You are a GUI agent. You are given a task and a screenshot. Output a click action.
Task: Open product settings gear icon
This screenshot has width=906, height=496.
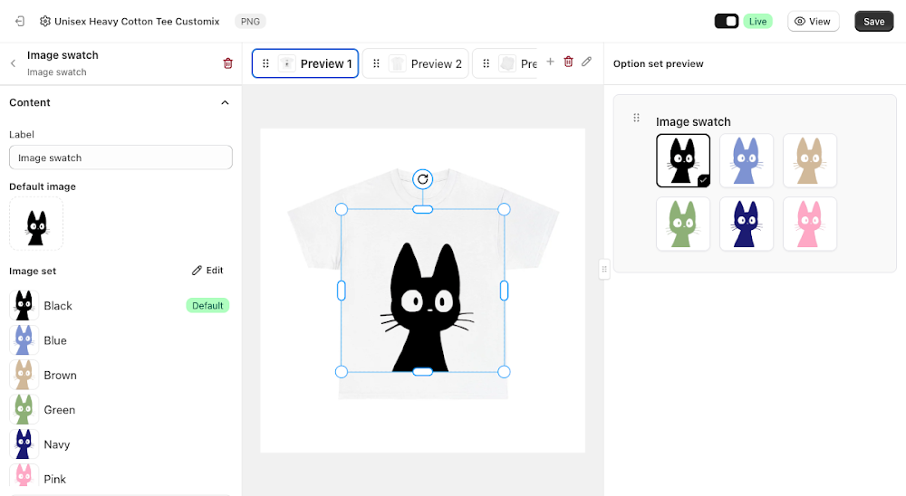(x=45, y=22)
